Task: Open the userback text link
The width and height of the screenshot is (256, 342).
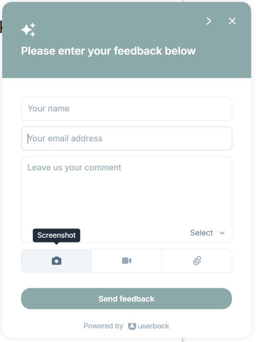Action: tap(153, 326)
